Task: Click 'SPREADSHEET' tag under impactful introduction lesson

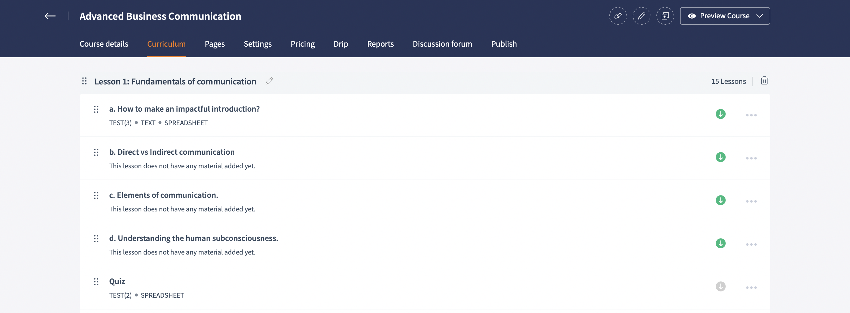Action: coord(186,123)
